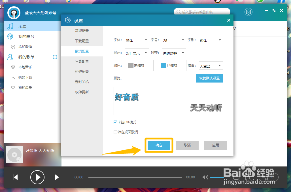The width and height of the screenshot is (291, 192).
Task: Click the 好音质 天天动听 track title
Action: pos(40,151)
